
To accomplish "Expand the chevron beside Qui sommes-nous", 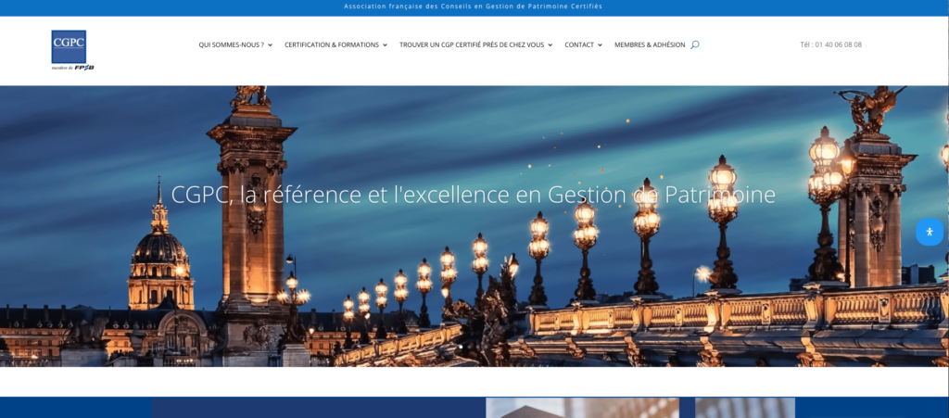I will pos(270,45).
